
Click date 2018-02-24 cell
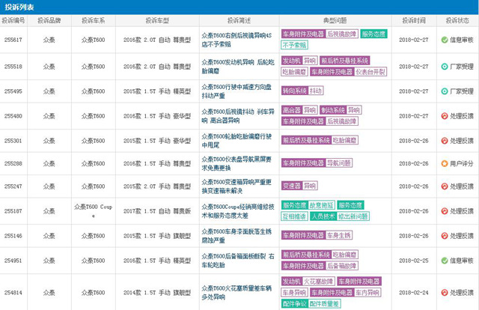(x=414, y=293)
